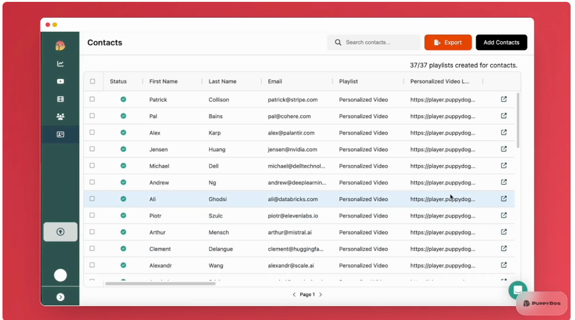Check the box for Piotr Szulc
This screenshot has height=320, width=575.
92,215
